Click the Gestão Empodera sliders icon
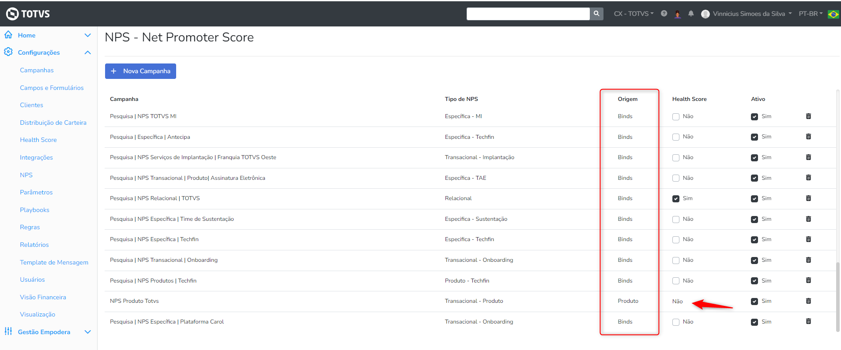Image resolution: width=841 pixels, height=350 pixels. click(x=8, y=331)
